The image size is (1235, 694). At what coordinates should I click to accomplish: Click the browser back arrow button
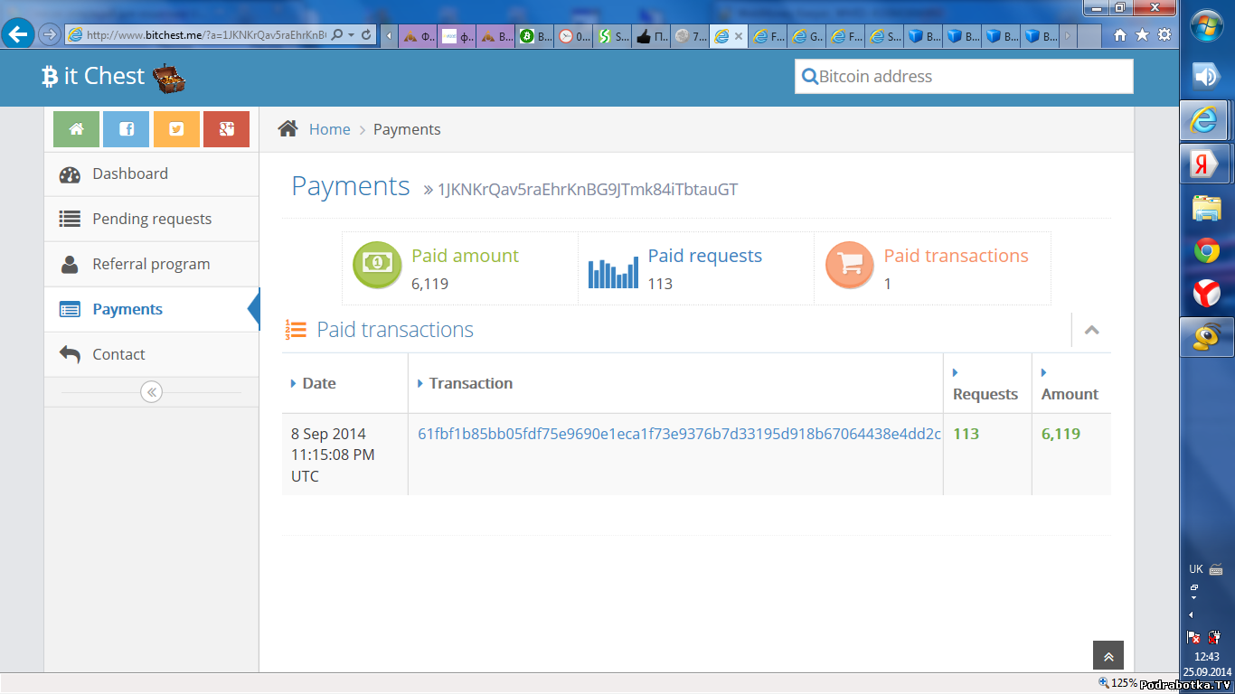(18, 34)
